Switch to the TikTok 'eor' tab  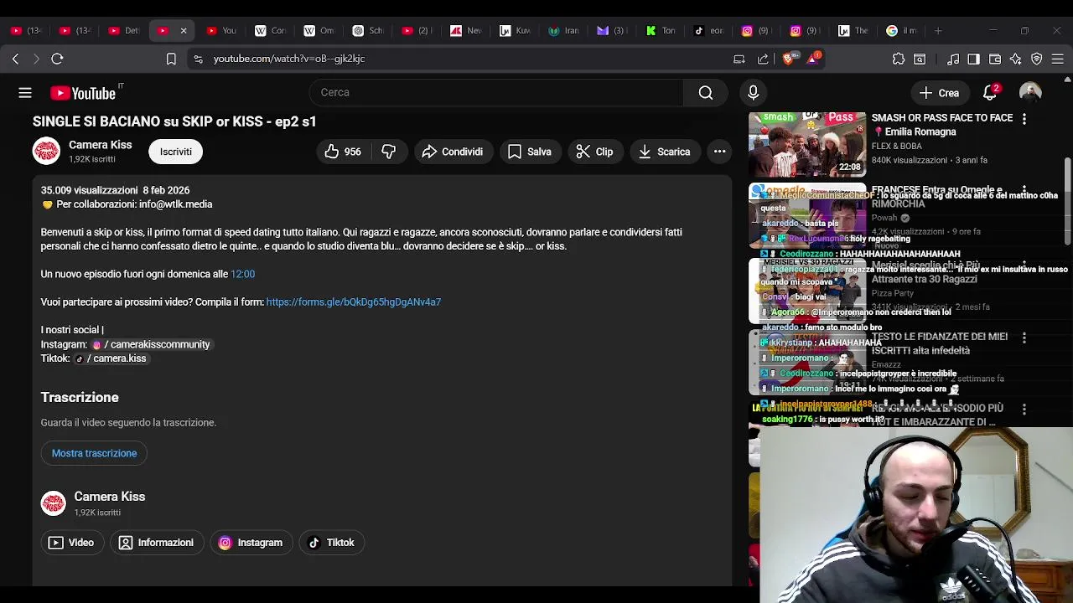[x=708, y=31]
